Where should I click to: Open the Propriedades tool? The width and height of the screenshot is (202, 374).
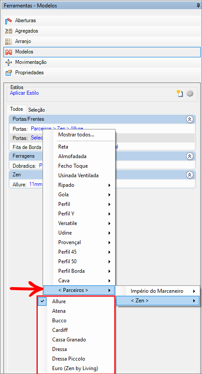pos(102,73)
